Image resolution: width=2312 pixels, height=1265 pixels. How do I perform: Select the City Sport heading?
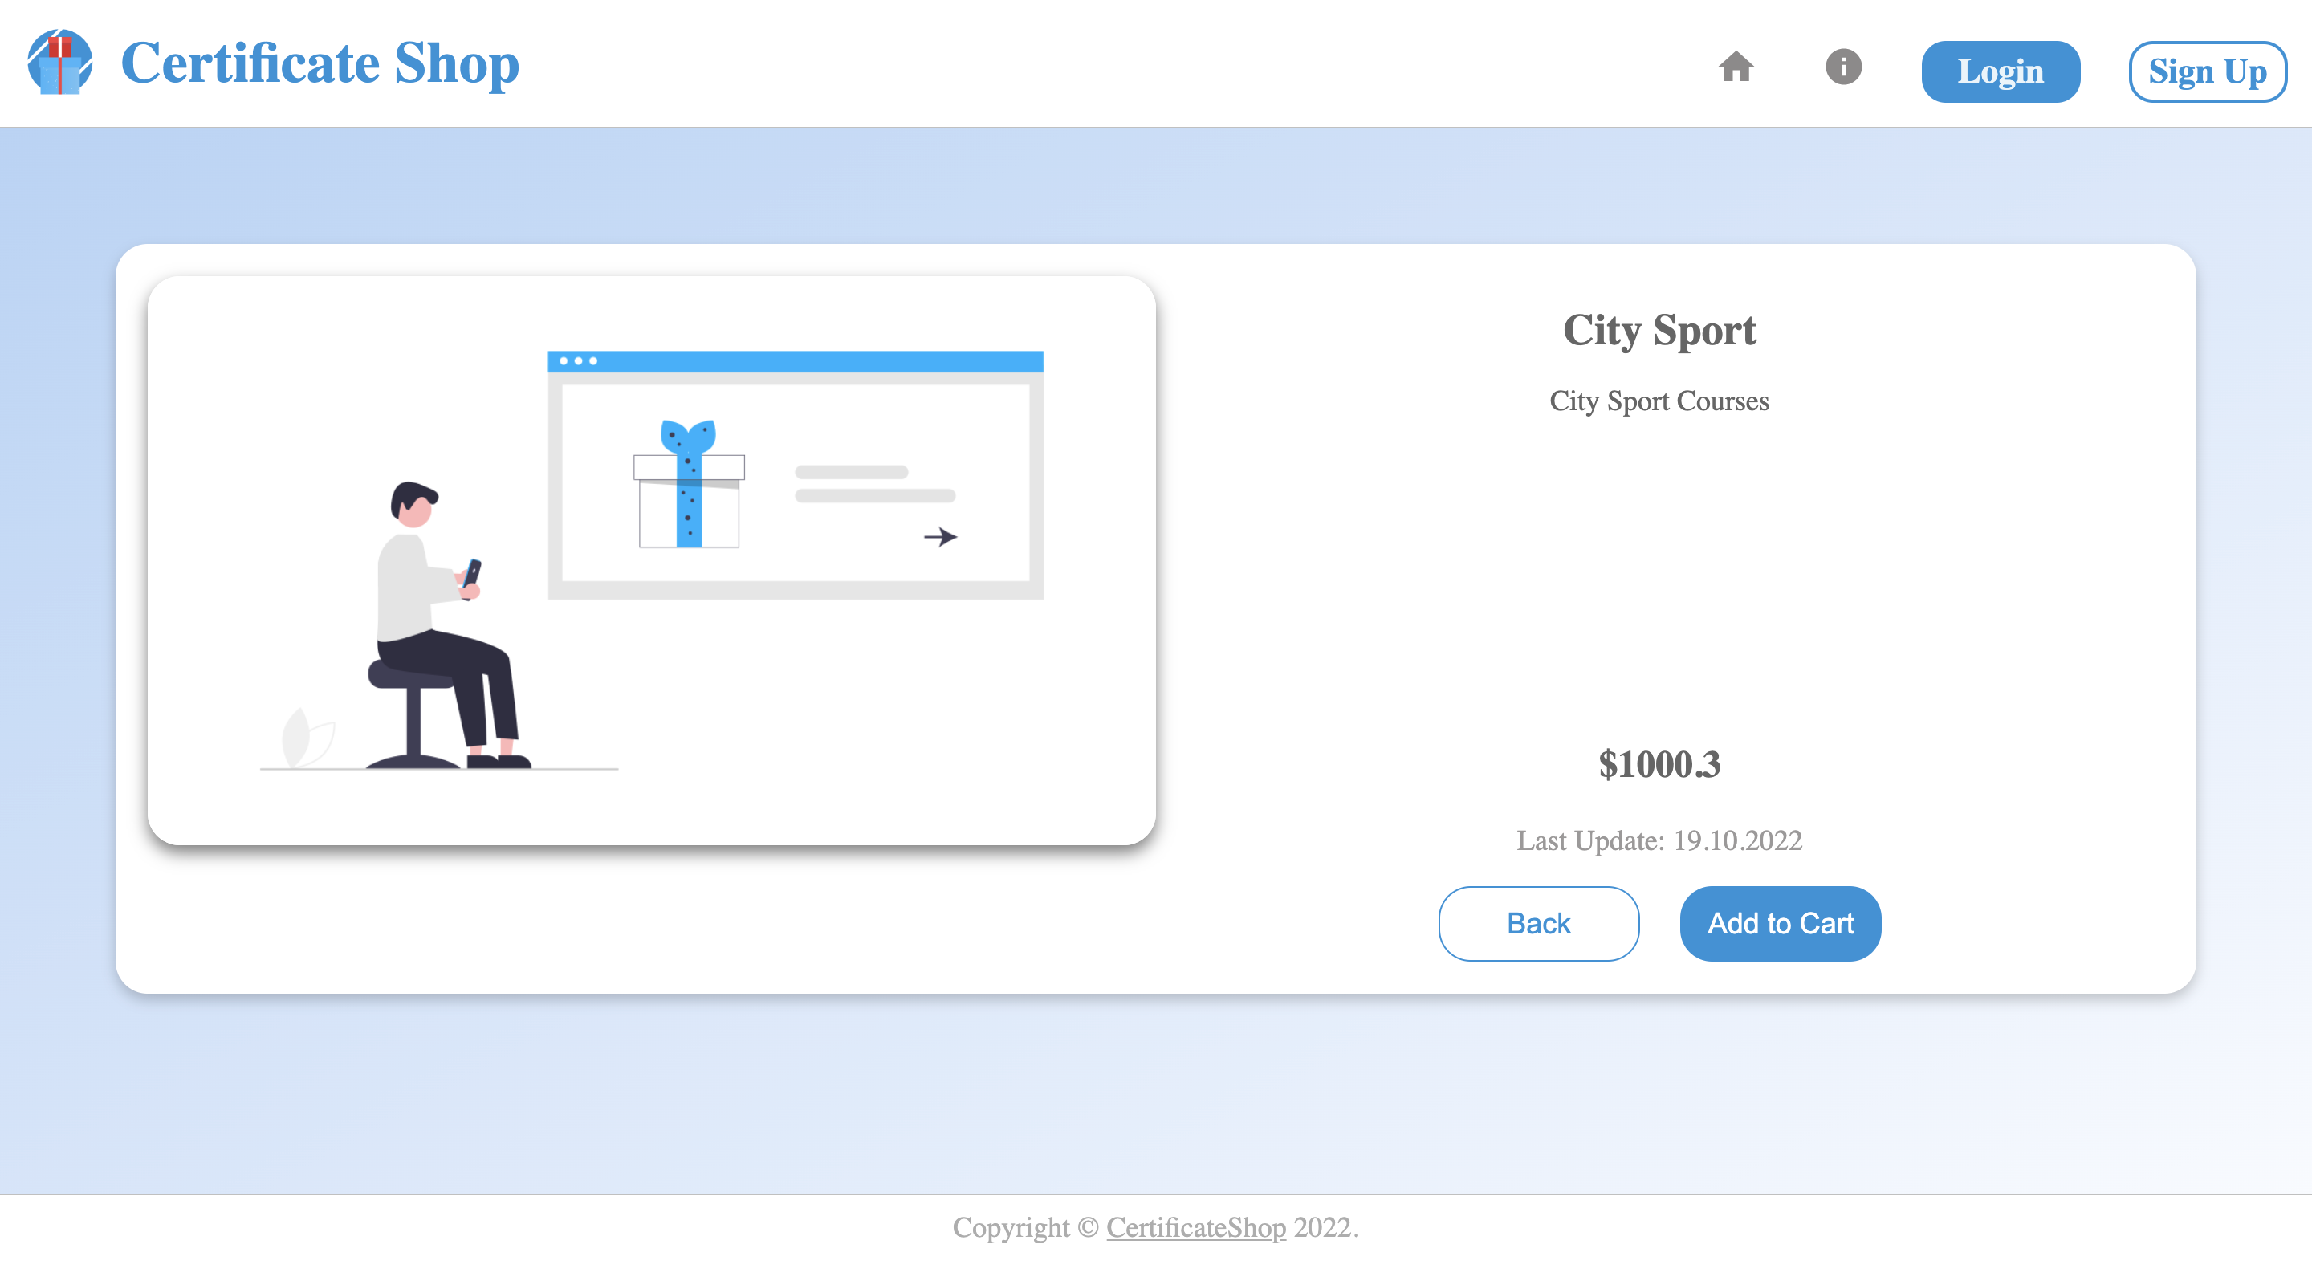click(x=1659, y=330)
